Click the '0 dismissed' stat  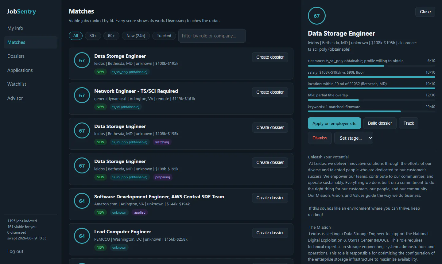pos(17,232)
